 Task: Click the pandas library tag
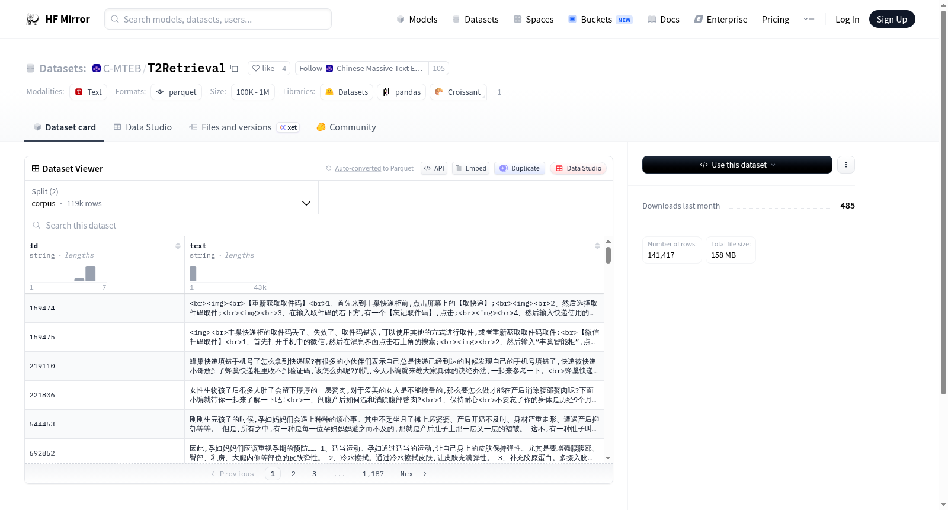pyautogui.click(x=401, y=92)
